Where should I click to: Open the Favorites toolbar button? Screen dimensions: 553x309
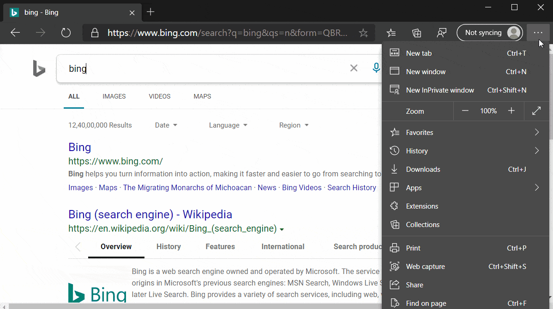[391, 33]
